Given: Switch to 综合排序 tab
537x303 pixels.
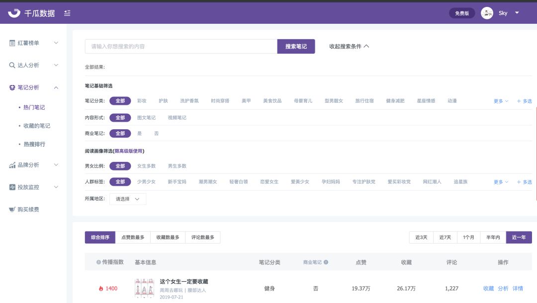Looking at the screenshot, I should (x=100, y=237).
